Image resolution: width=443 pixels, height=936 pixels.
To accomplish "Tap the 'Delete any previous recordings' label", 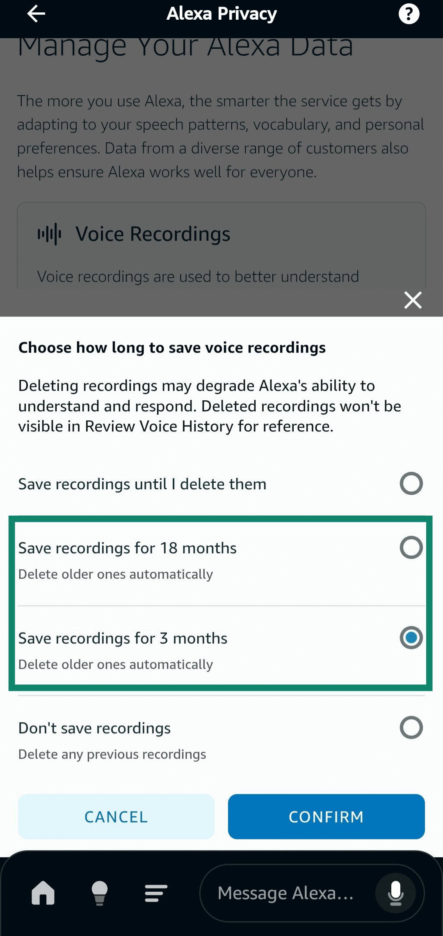I will coord(112,754).
